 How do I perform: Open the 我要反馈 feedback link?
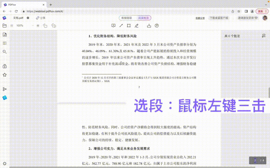(200, 18)
